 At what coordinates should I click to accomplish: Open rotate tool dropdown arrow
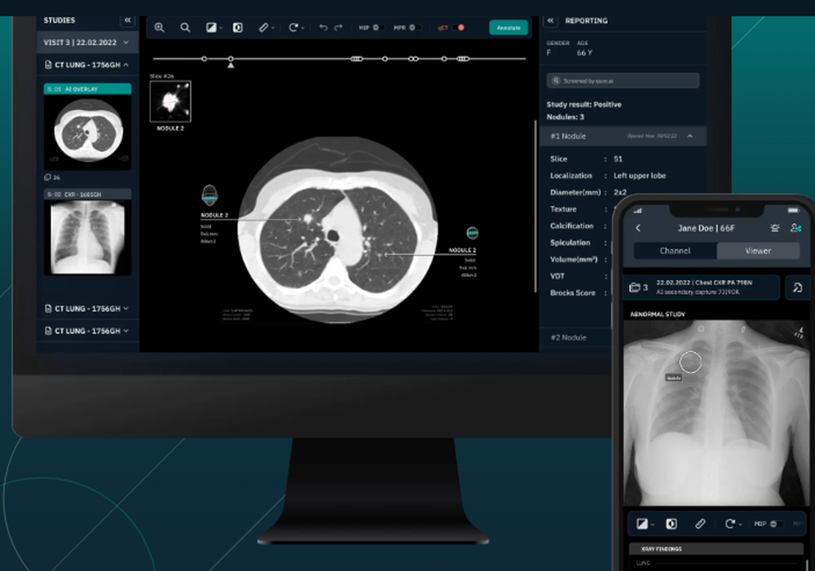[302, 28]
